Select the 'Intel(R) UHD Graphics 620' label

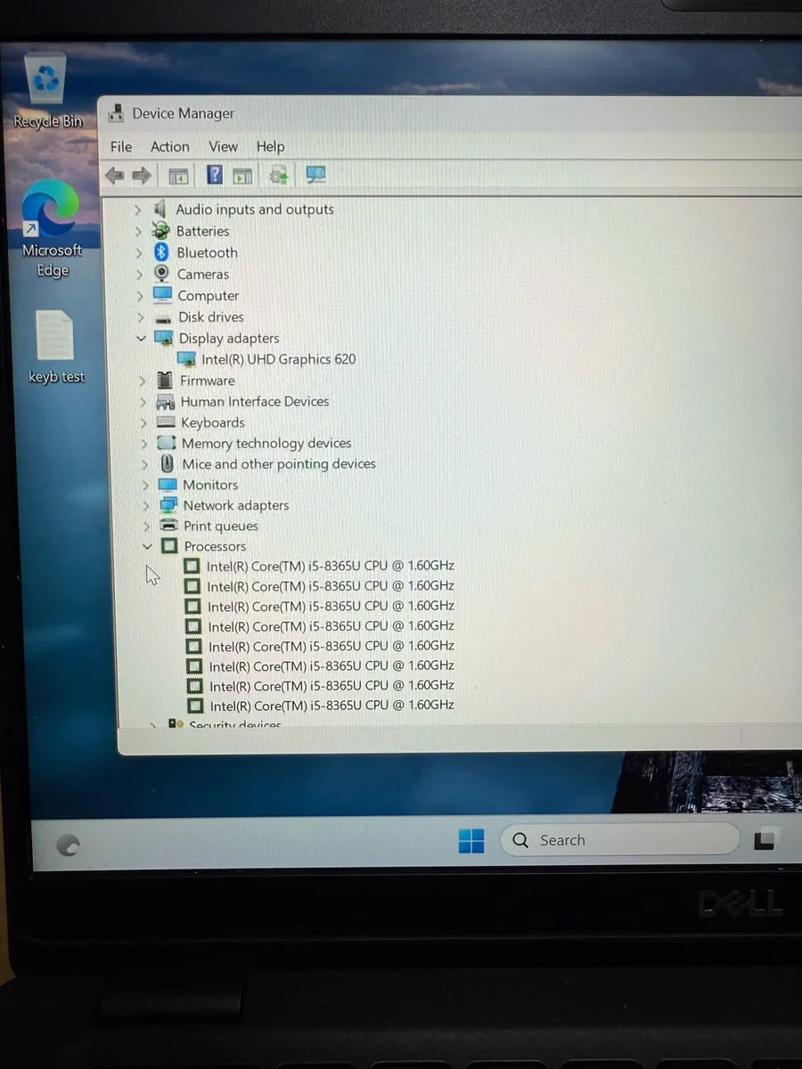(279, 359)
